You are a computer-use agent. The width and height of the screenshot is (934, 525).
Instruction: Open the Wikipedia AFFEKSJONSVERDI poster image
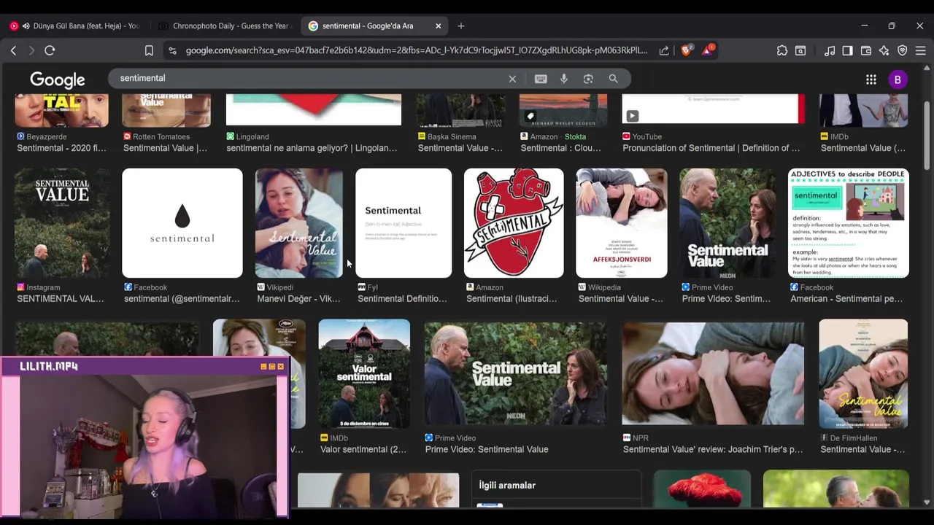[622, 223]
